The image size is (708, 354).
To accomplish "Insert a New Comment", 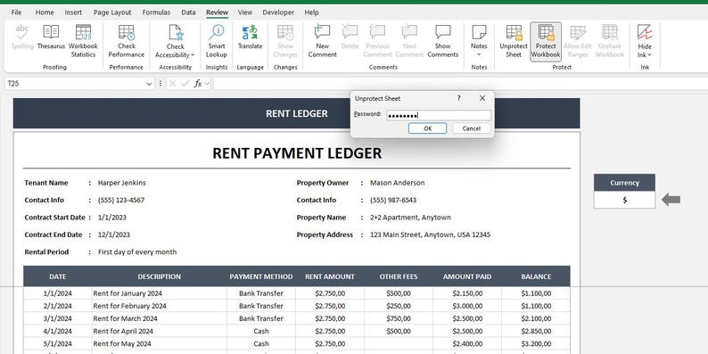I will click(x=323, y=42).
